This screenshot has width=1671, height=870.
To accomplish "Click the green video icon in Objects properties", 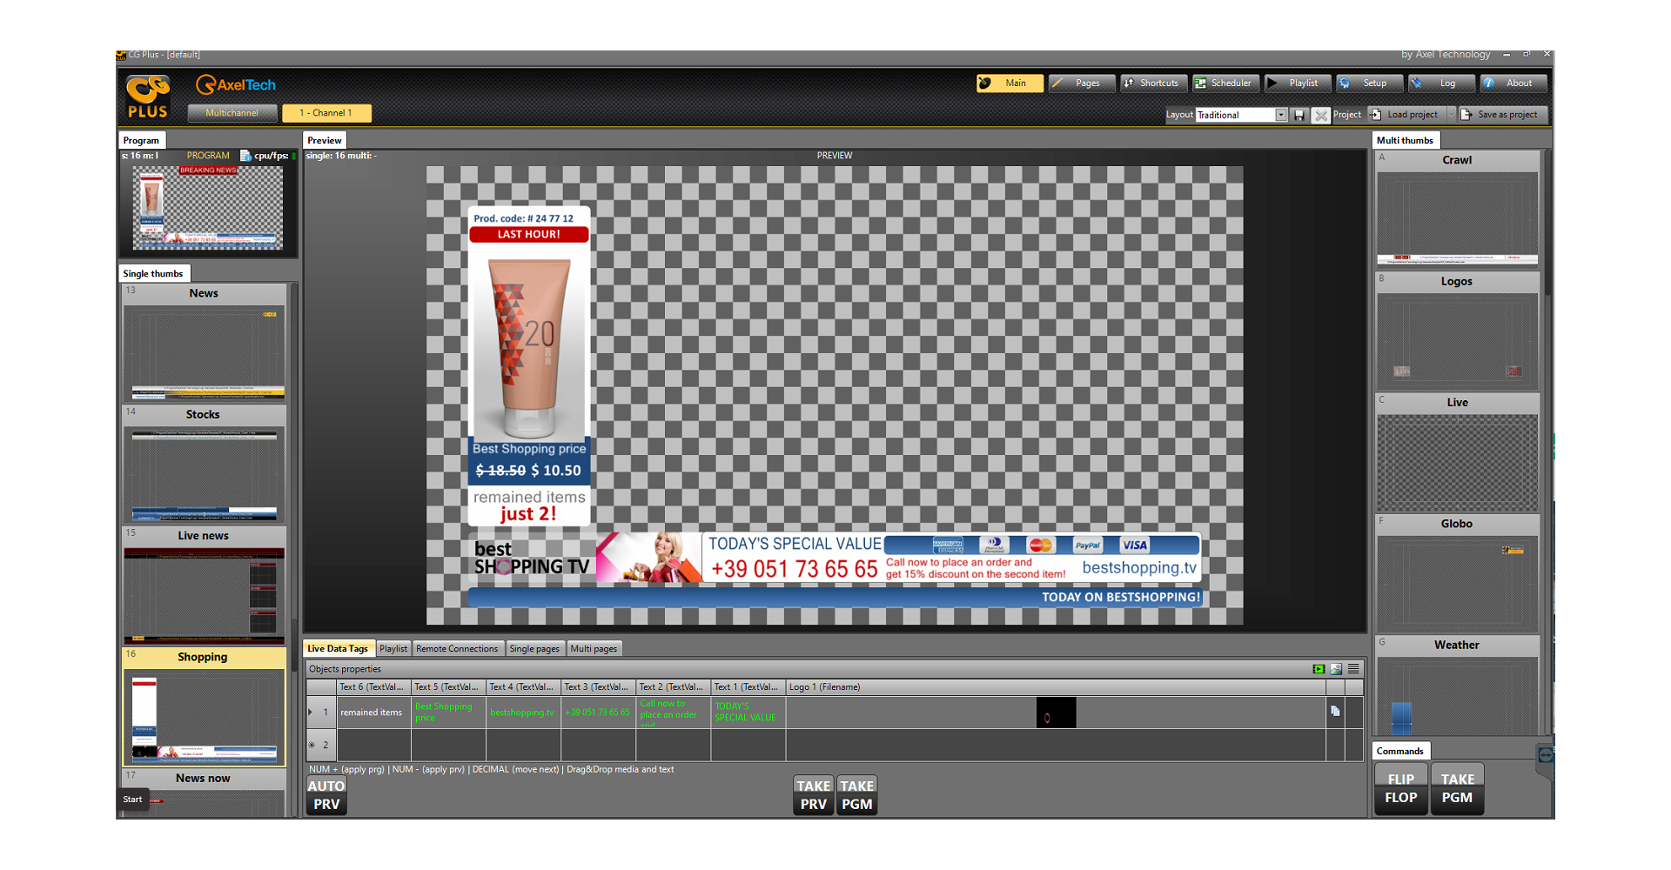I will (x=1319, y=669).
